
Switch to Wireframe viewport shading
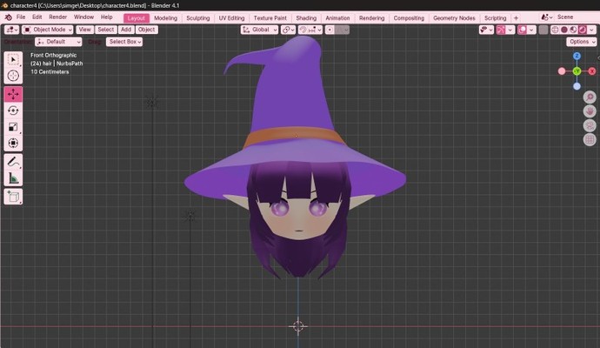tap(555, 30)
